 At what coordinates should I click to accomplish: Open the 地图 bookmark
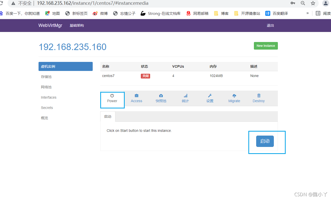53,13
